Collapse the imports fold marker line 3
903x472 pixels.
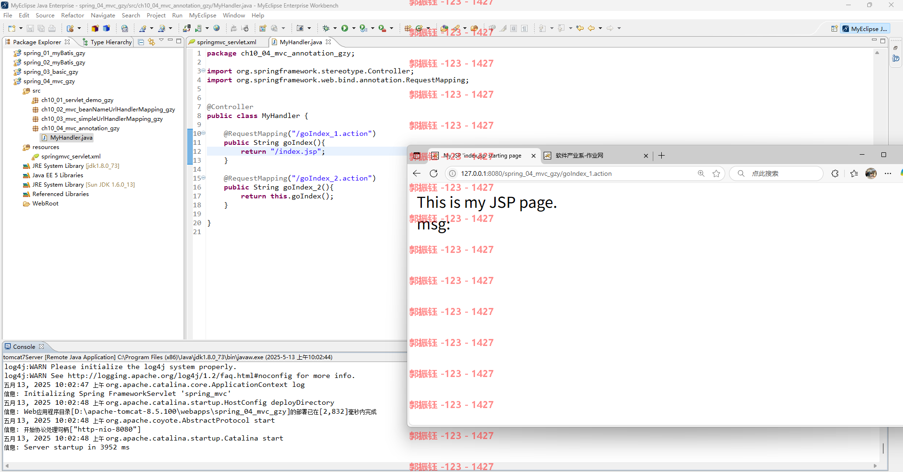204,71
